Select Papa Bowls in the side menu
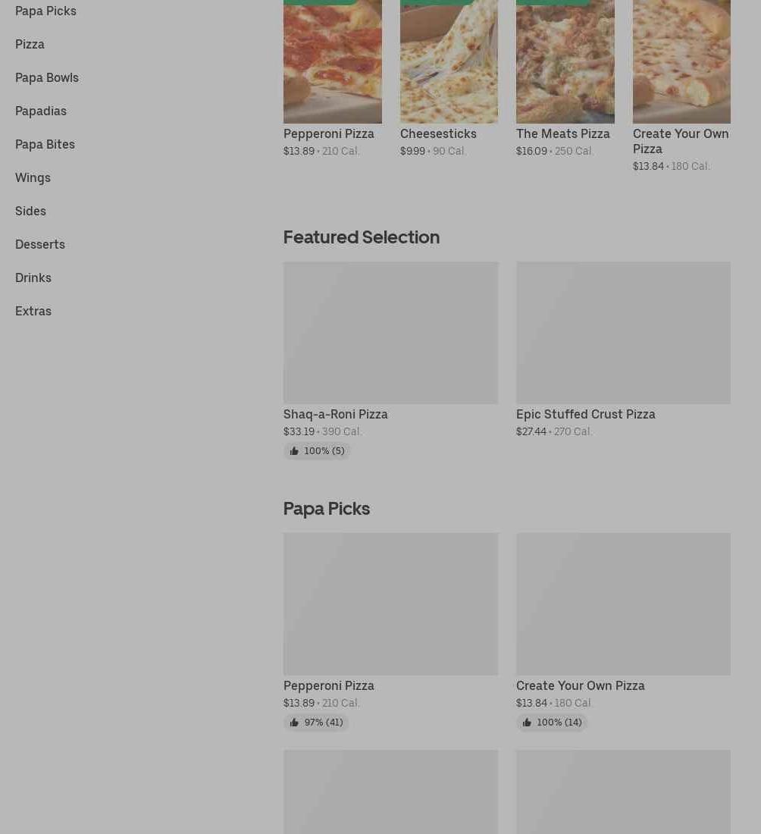Screen dimensions: 761x834 [47, 77]
